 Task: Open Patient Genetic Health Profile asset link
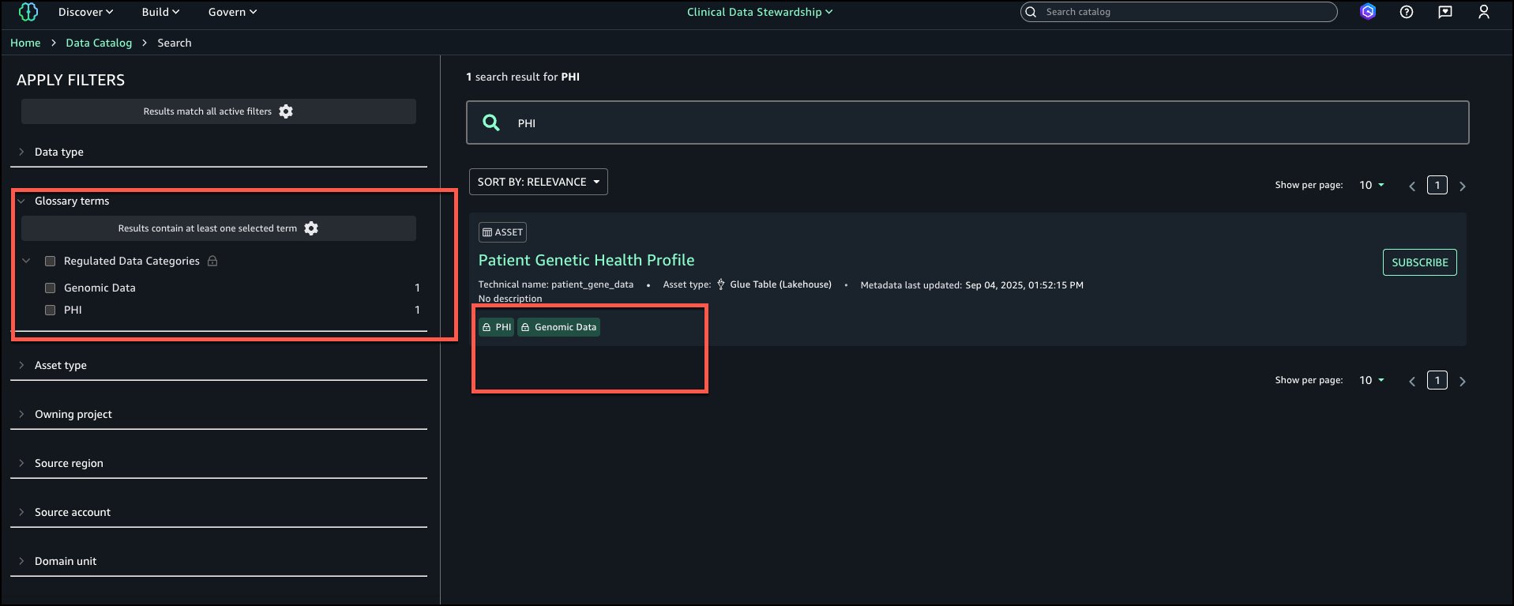click(x=586, y=260)
